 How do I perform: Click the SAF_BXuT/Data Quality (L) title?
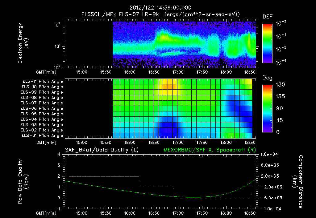coord(102,150)
